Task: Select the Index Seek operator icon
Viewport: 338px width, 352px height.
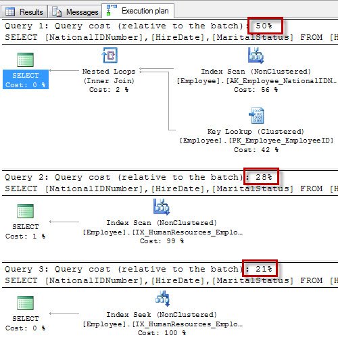Action: pyautogui.click(x=162, y=299)
